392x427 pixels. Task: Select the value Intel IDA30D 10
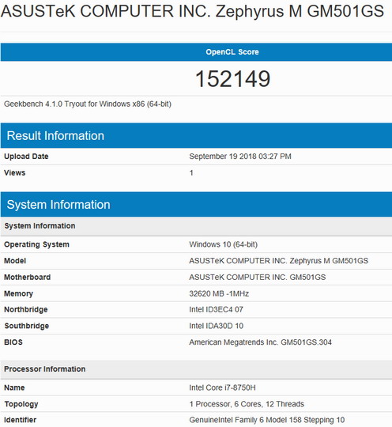coord(216,326)
